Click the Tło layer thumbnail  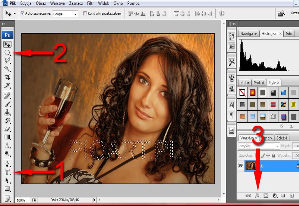(x=252, y=166)
